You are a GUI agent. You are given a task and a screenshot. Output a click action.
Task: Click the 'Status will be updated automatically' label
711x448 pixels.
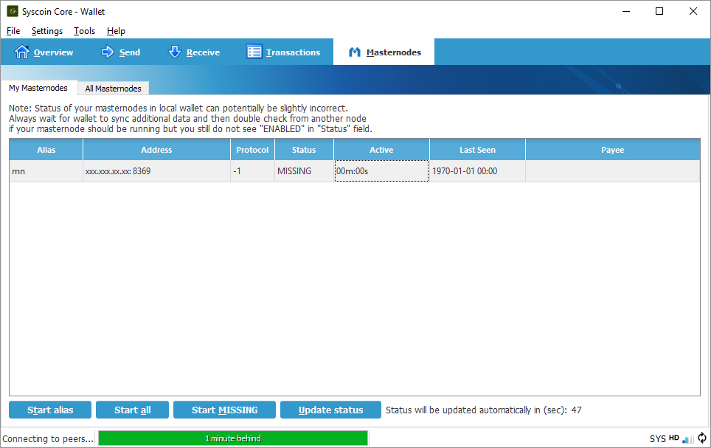483,410
